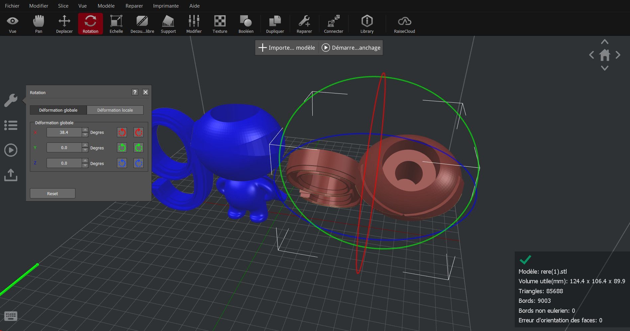
Task: Reset view with the home icon
Action: [605, 55]
